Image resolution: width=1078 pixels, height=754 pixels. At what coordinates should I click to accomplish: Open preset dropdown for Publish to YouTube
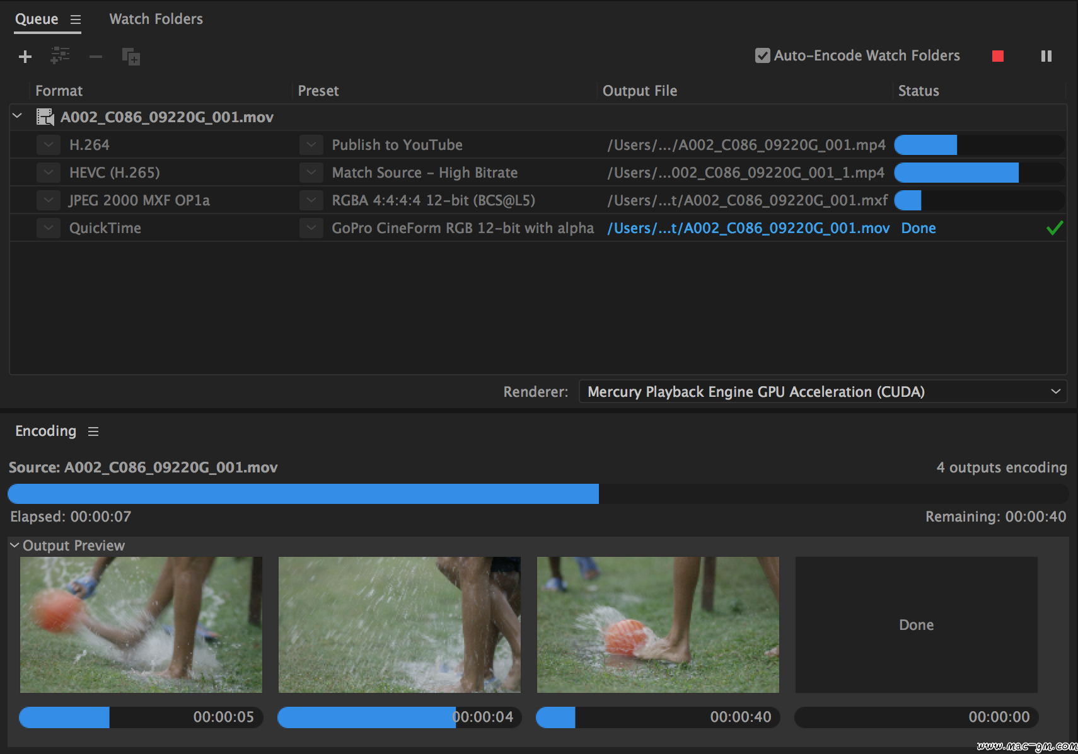point(311,145)
